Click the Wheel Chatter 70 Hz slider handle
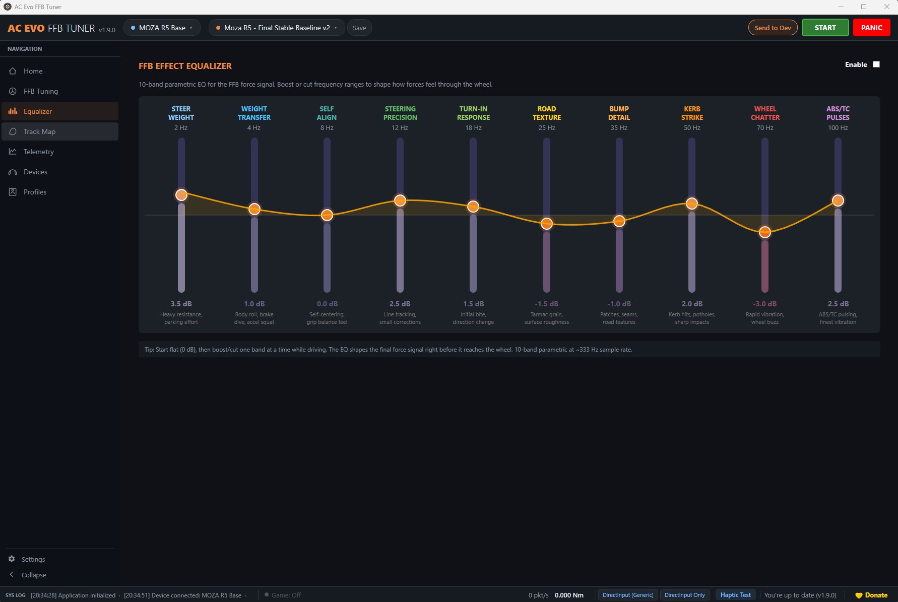This screenshot has height=602, width=898. click(x=765, y=232)
